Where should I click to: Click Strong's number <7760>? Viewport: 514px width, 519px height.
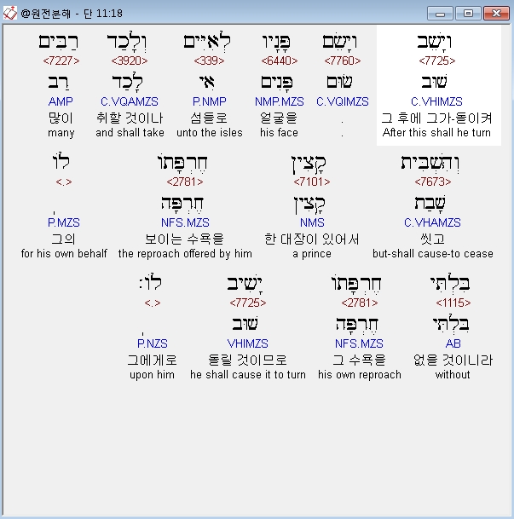coord(343,61)
